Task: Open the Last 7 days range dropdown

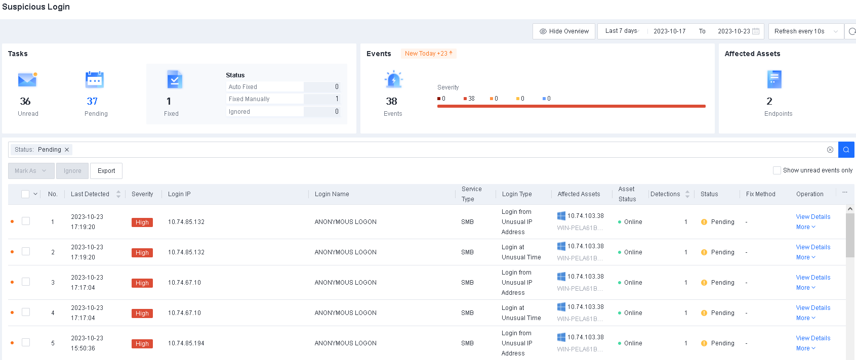Action: pyautogui.click(x=622, y=31)
